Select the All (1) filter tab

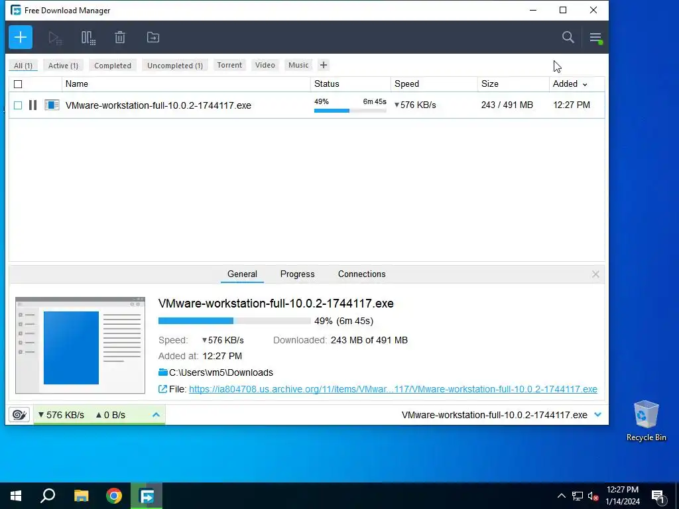(x=23, y=66)
